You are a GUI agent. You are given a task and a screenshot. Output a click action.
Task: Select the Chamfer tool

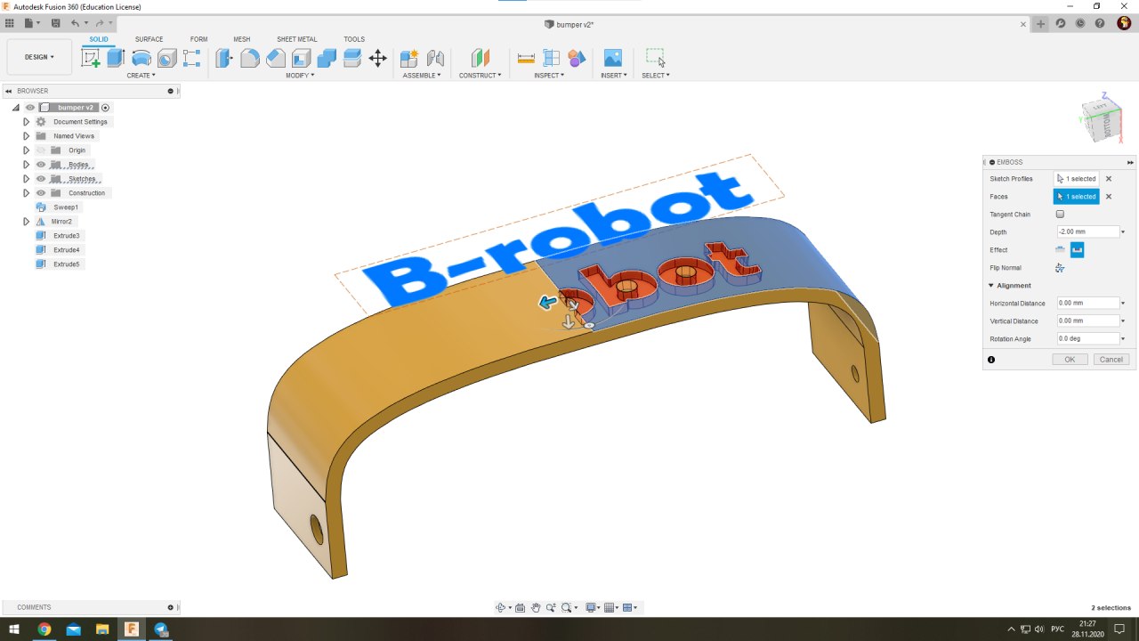pyautogui.click(x=276, y=59)
